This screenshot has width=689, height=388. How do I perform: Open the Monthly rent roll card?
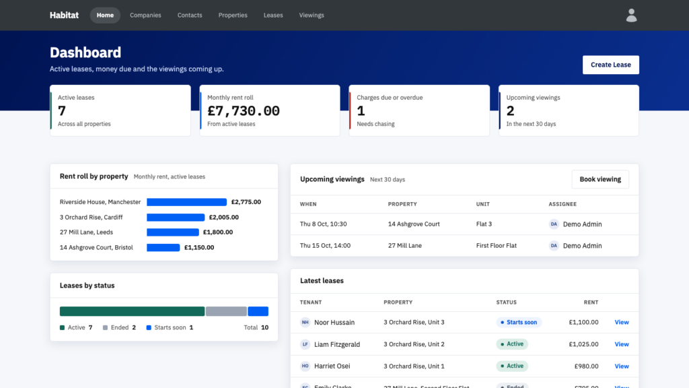pyautogui.click(x=270, y=110)
